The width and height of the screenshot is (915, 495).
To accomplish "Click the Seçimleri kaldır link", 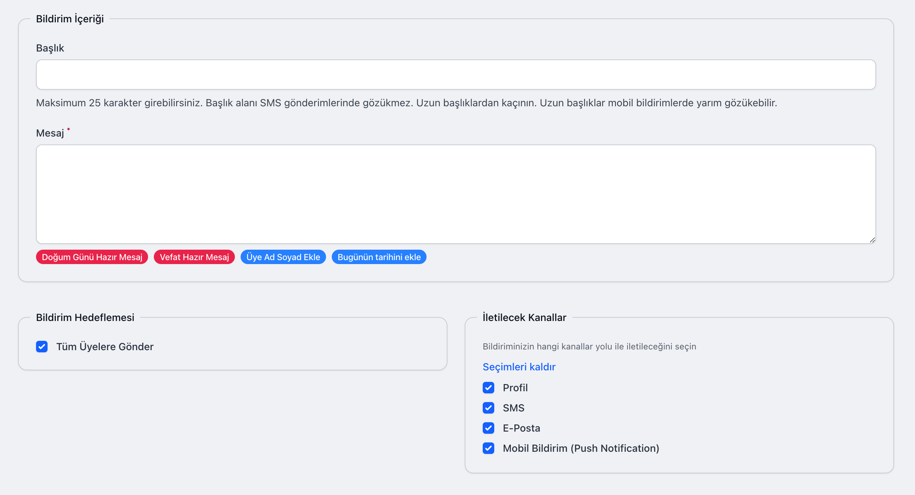I will pyautogui.click(x=519, y=367).
